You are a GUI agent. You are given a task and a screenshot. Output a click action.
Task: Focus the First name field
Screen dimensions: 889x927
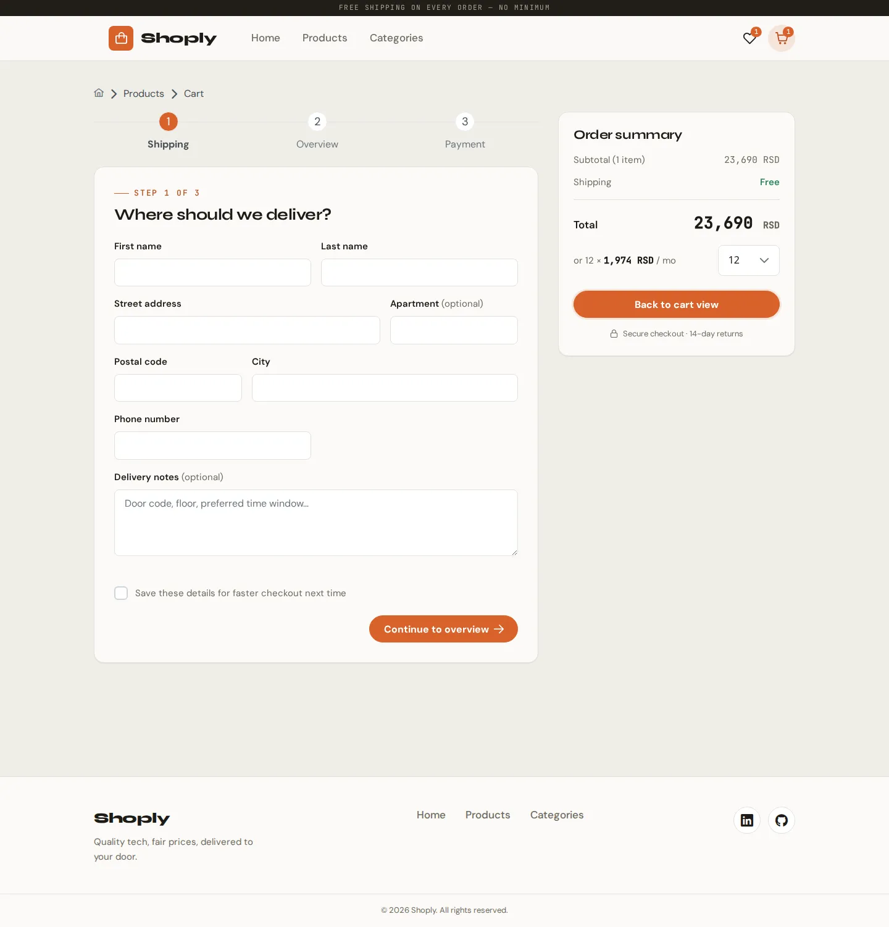point(212,272)
